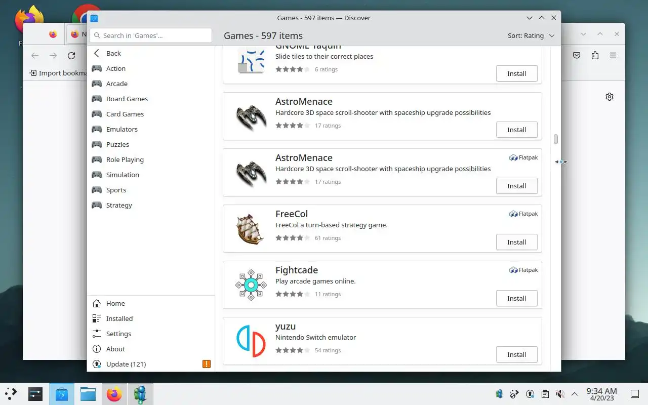Click the GNOME Taquin tile icon
The width and height of the screenshot is (648, 405).
tap(251, 60)
